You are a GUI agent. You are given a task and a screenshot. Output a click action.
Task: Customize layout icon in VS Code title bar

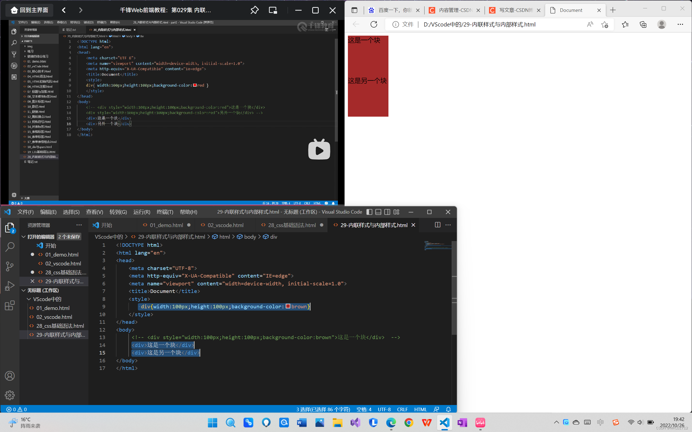click(x=396, y=212)
